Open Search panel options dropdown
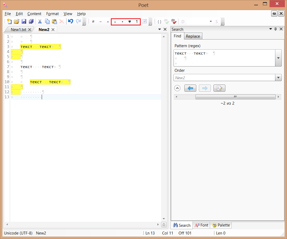Image resolution: width=287 pixels, height=239 pixels. click(x=271, y=29)
